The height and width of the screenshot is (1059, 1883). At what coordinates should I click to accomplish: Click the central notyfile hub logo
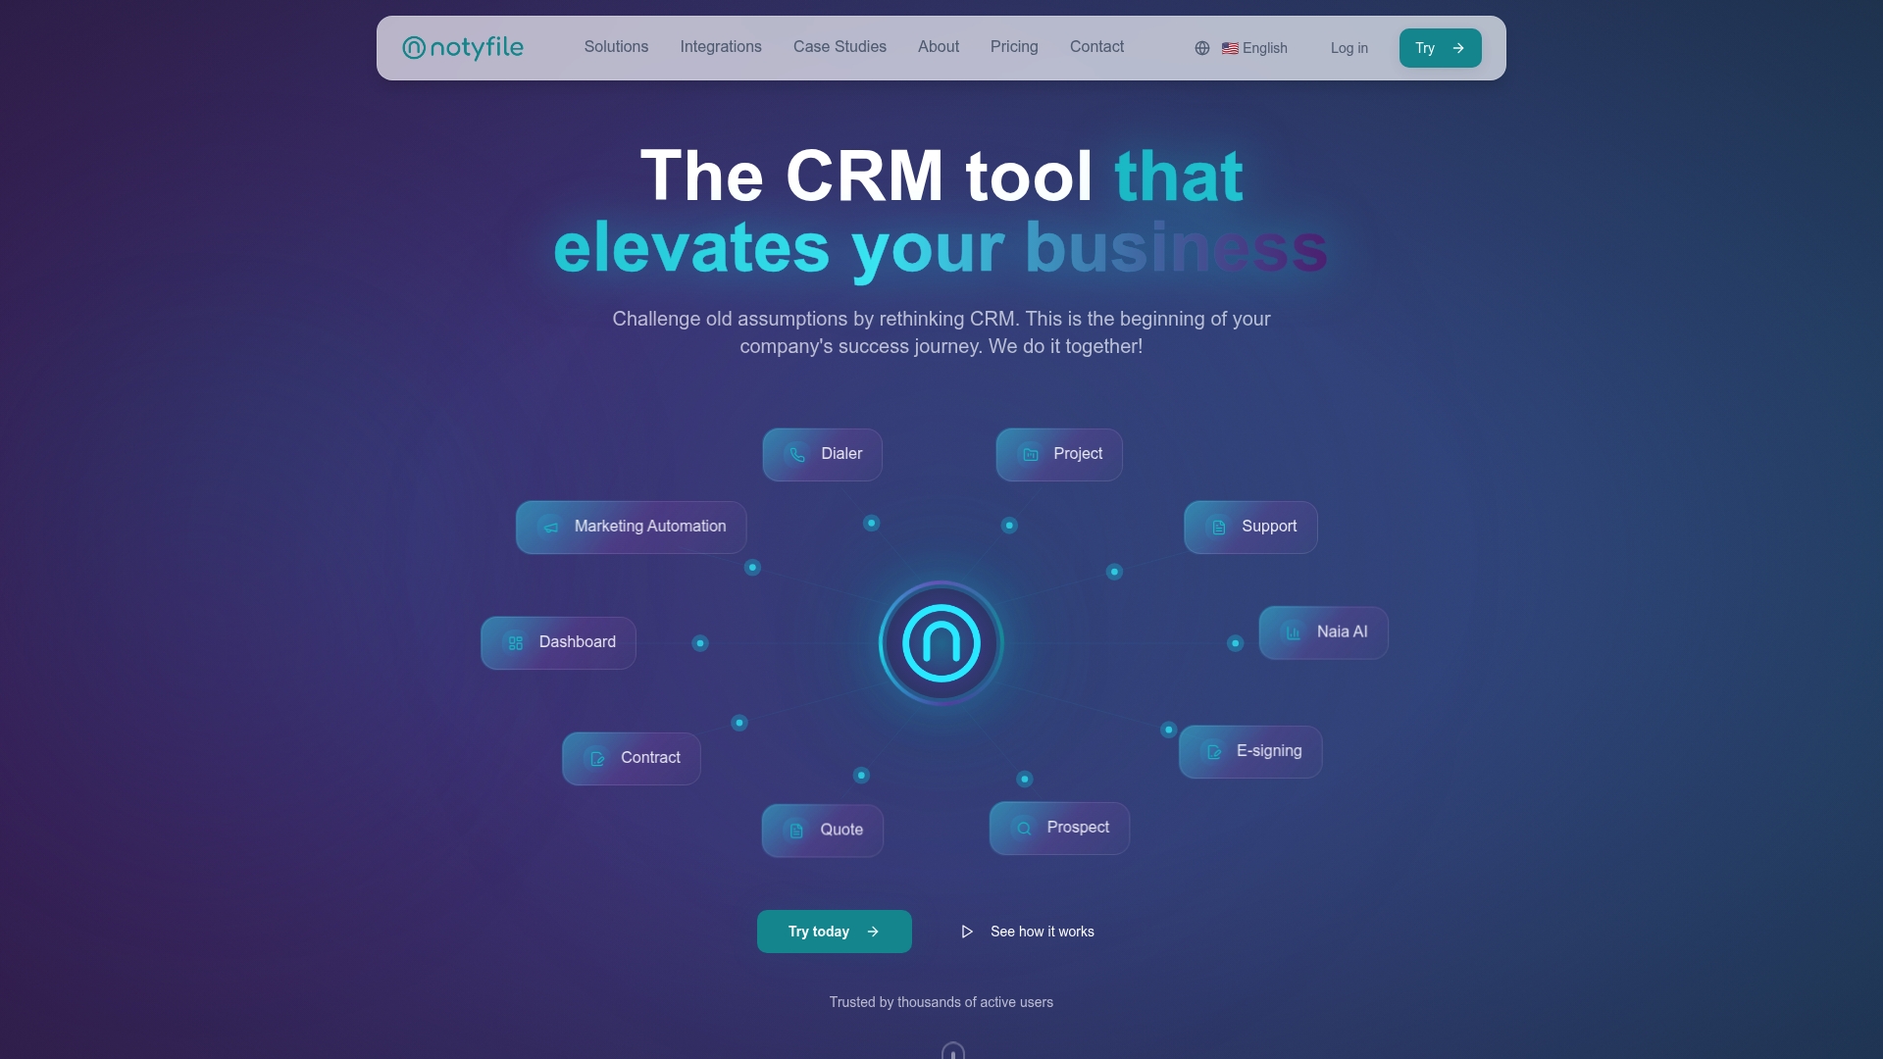click(941, 643)
